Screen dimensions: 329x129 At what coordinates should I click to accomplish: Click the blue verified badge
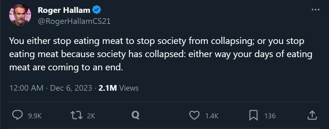pyautogui.click(x=96, y=10)
